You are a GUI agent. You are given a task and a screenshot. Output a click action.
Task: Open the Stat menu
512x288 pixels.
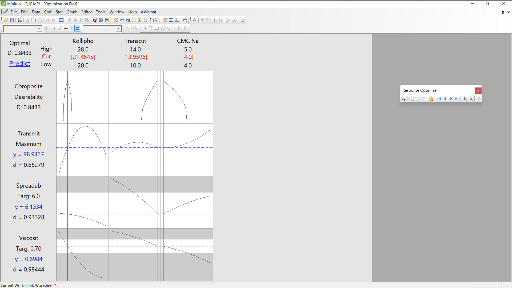(59, 12)
